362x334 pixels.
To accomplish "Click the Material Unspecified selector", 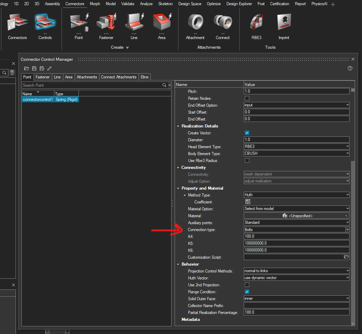I will point(296,216).
